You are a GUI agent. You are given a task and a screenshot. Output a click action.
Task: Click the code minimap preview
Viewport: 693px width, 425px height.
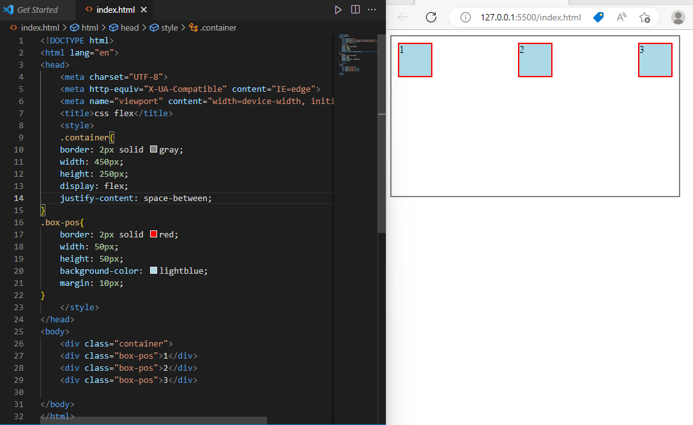click(x=358, y=55)
